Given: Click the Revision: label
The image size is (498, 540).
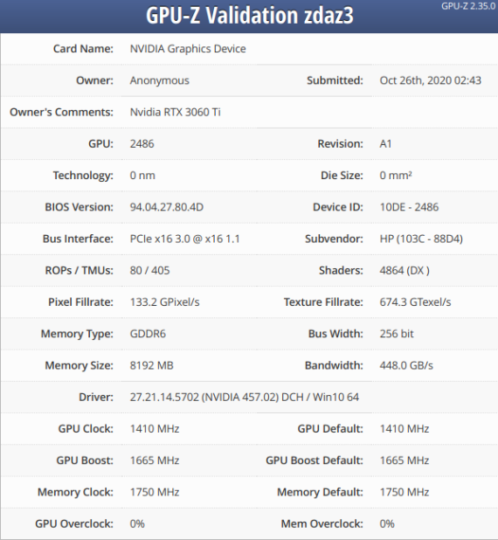Looking at the screenshot, I should pyautogui.click(x=340, y=144).
